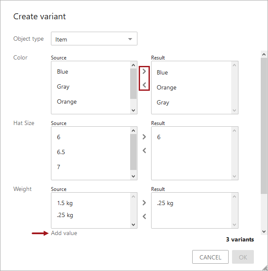This screenshot has height=271, width=268.
Task: Click the Add value link
Action: (x=64, y=233)
